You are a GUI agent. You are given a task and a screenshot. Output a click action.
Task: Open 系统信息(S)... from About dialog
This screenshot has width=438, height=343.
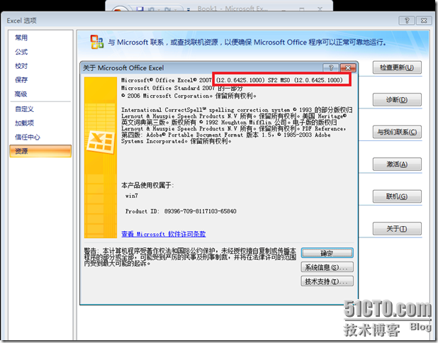[327, 267]
